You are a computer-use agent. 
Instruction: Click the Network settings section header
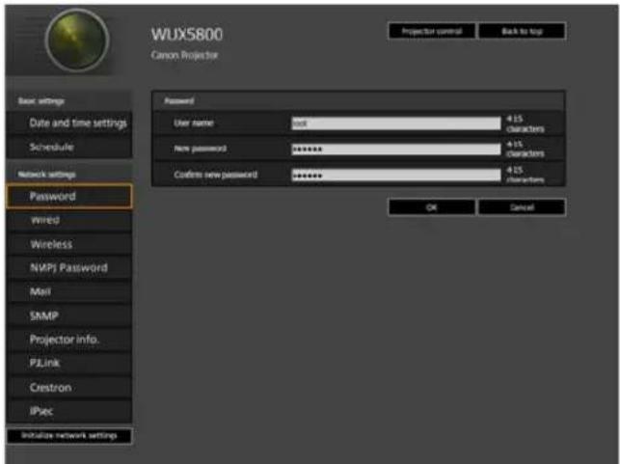[46, 174]
